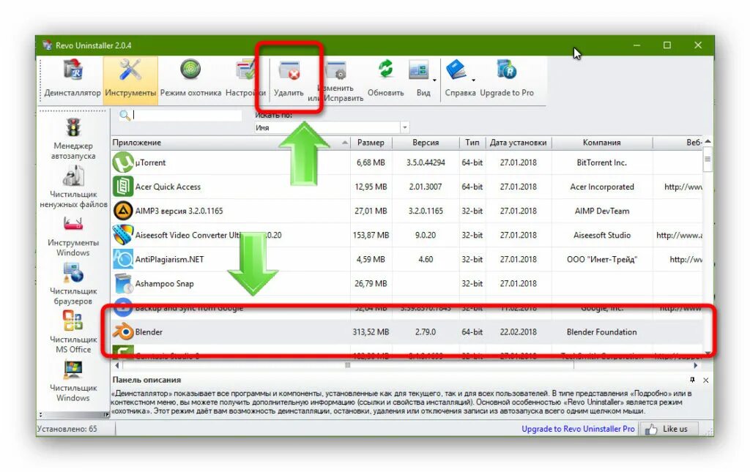Open the Деинсталлятор toolbar button

(73, 79)
